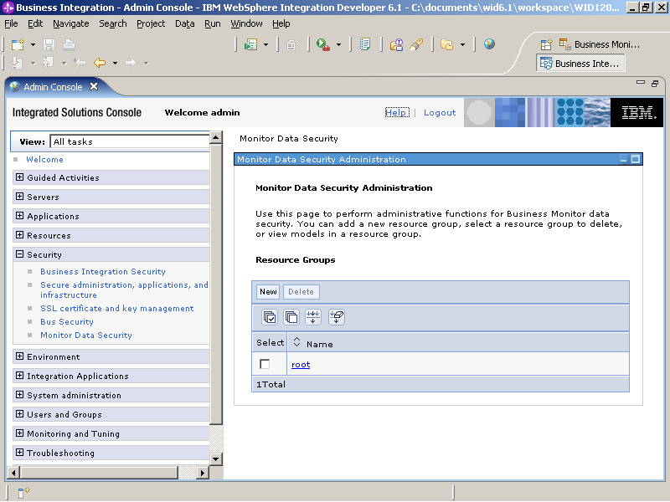Click the Save disk icon
The image size is (670, 502).
pos(49,44)
